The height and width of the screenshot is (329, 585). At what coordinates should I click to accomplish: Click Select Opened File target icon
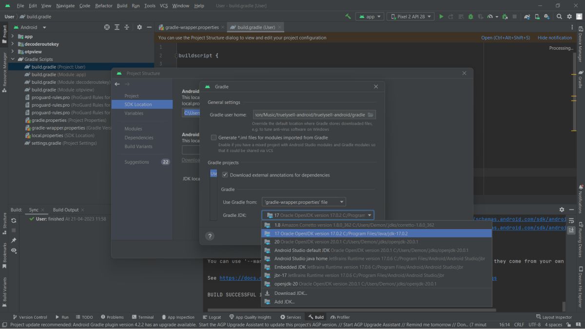click(107, 27)
